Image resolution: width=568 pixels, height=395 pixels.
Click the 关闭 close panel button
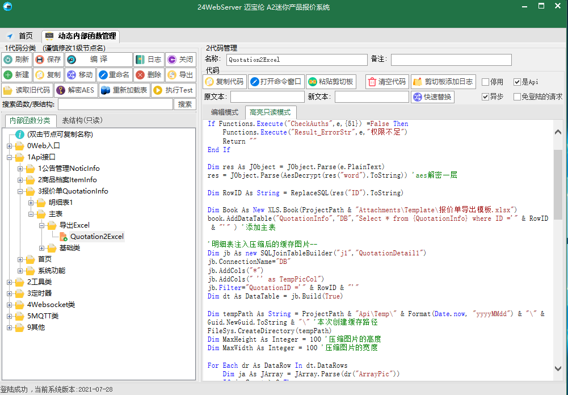pyautogui.click(x=181, y=60)
